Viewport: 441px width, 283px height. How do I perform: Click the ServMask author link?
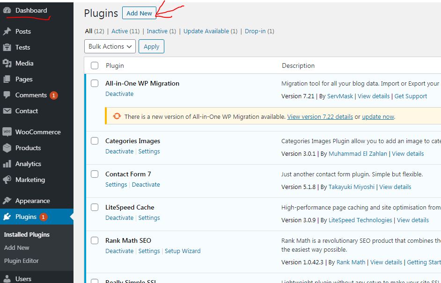[x=340, y=96]
